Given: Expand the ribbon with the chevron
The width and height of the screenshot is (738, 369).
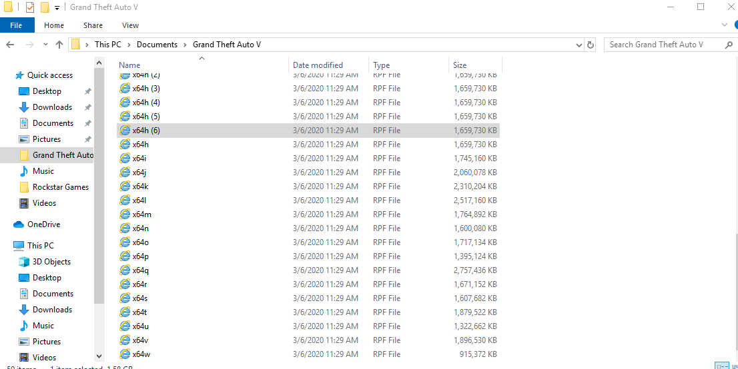Looking at the screenshot, I should 725,25.
